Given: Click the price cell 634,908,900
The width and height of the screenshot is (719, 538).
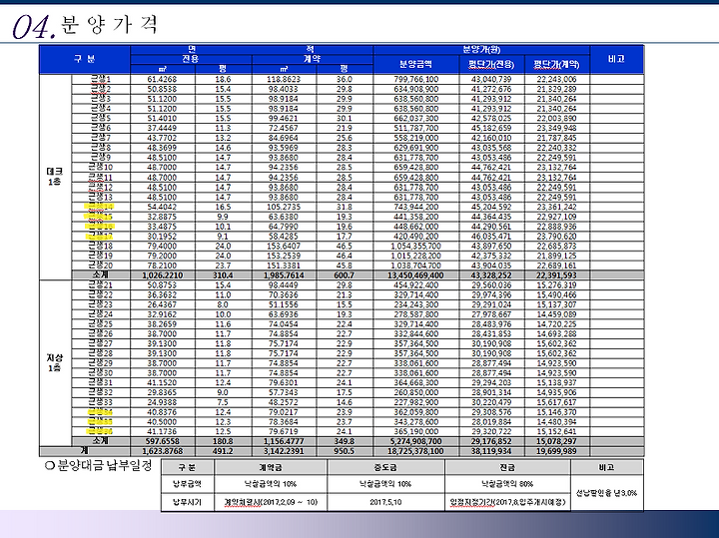Looking at the screenshot, I should pyautogui.click(x=415, y=89).
